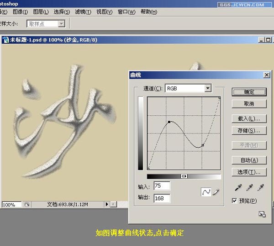Click the 自动(A) auto button
The height and width of the screenshot is (246, 274).
(x=249, y=160)
